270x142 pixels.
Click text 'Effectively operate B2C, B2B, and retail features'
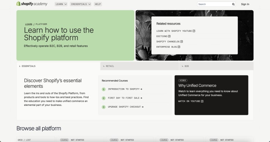[56, 46]
